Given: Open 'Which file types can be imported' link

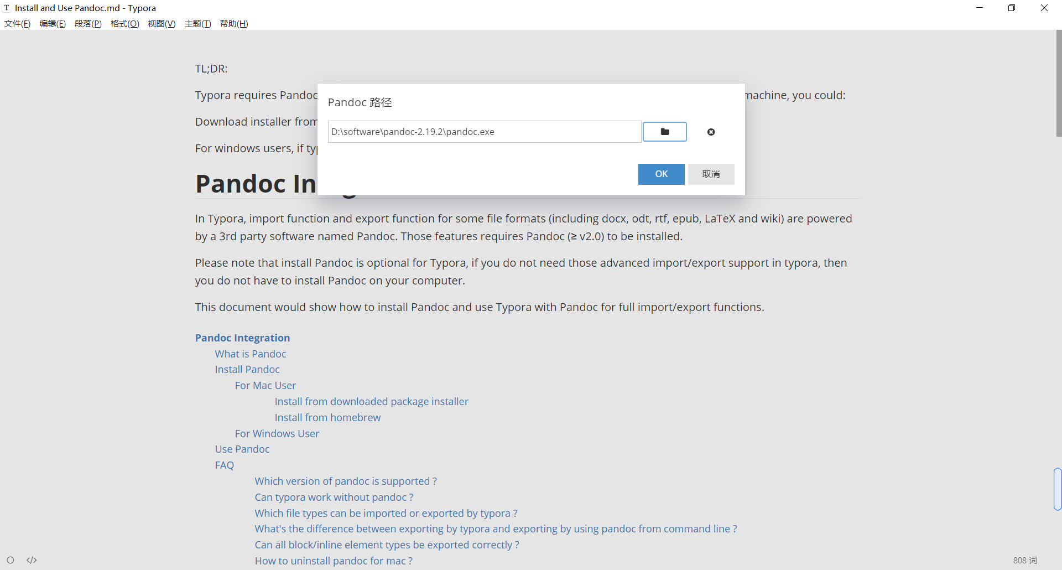Looking at the screenshot, I should click(x=386, y=513).
